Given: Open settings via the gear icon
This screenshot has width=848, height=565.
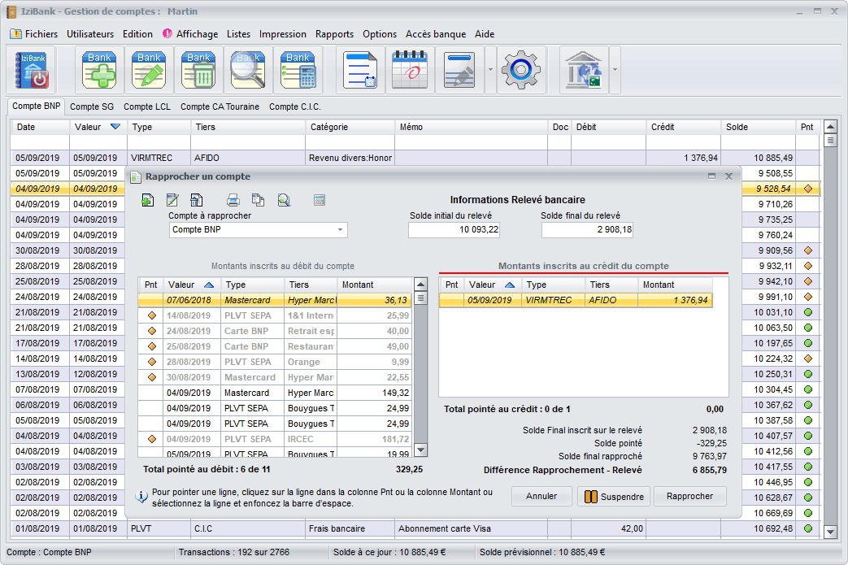Looking at the screenshot, I should [x=522, y=71].
